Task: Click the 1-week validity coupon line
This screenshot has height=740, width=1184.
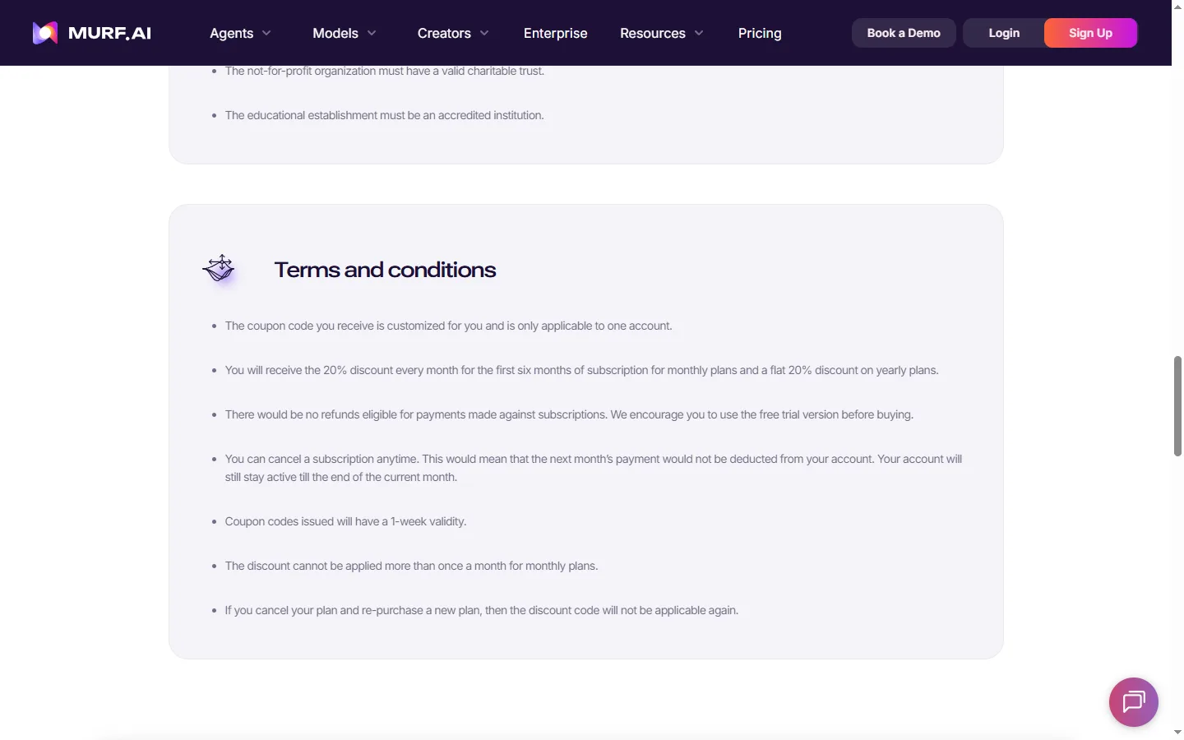Action: point(345,521)
